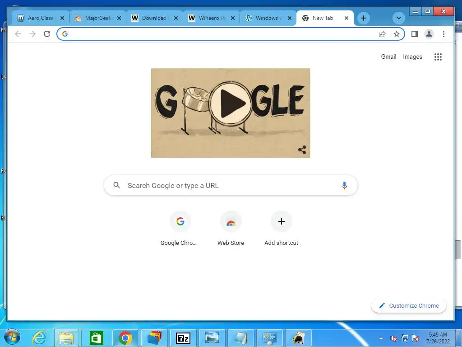
Task: Open the Gmail link
Action: (388, 56)
